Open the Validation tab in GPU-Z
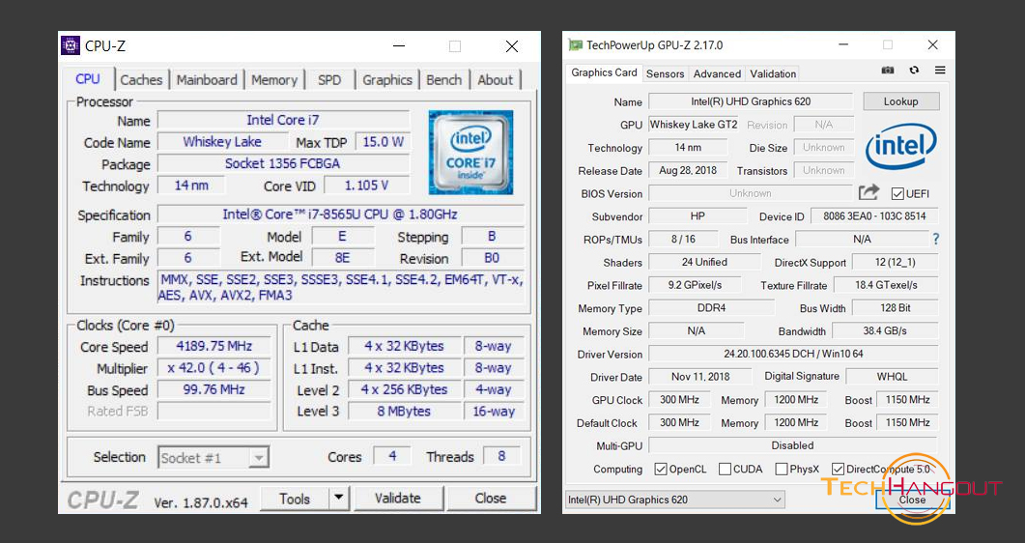 (773, 73)
